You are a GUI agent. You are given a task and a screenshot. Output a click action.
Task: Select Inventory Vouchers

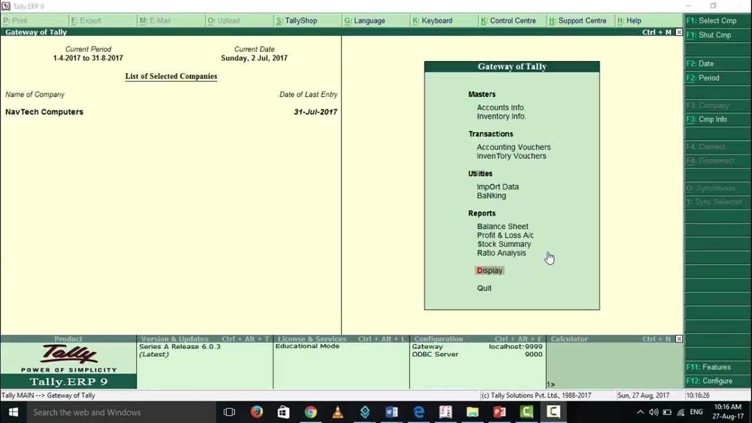(x=511, y=156)
